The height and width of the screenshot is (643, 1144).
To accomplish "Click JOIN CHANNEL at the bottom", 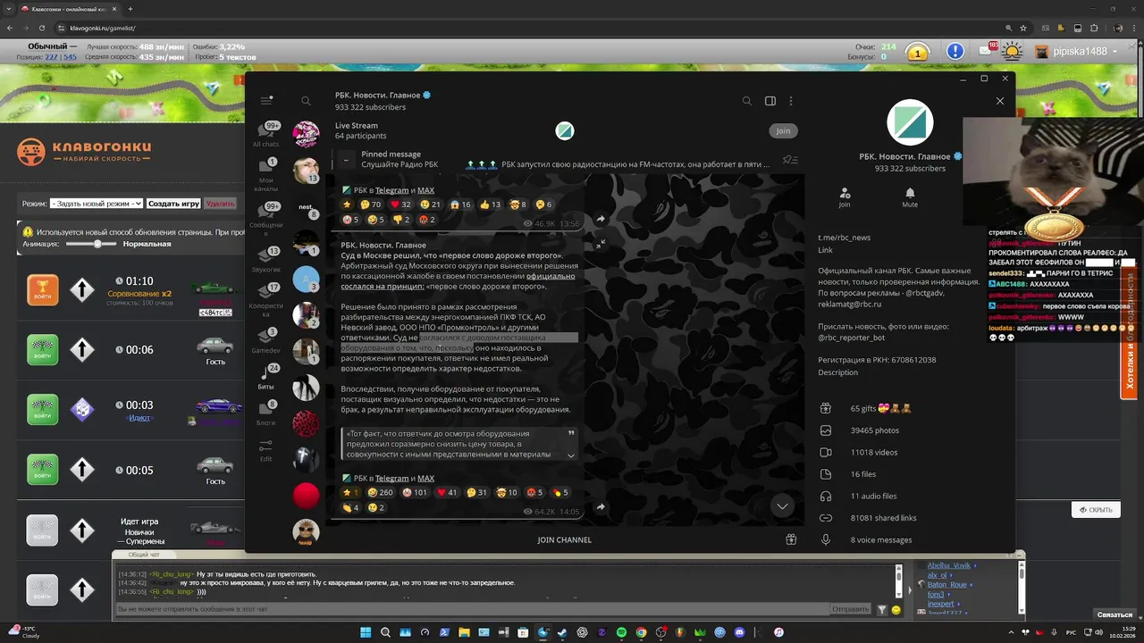I will pos(564,539).
